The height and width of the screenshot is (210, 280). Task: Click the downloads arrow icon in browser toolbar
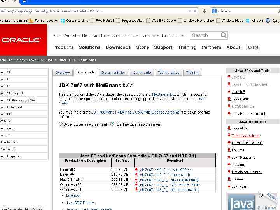[205, 11]
